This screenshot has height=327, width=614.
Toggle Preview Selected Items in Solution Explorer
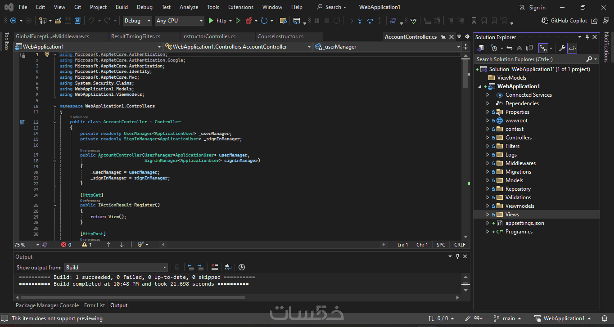point(572,48)
